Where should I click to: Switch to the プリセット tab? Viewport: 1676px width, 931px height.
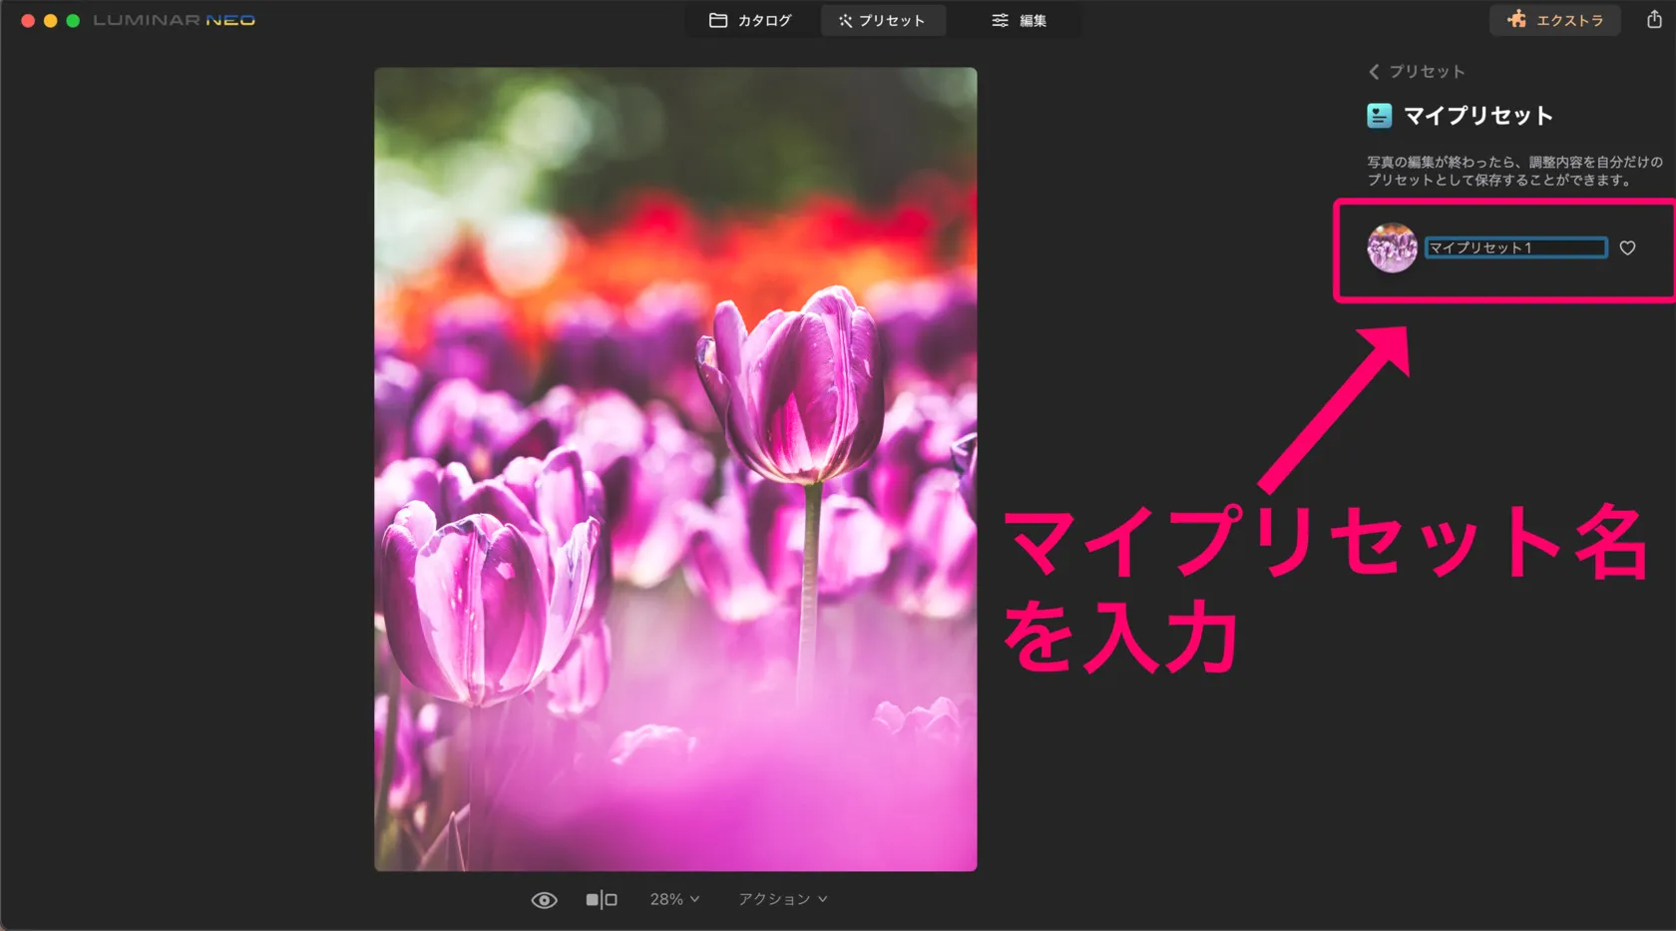[882, 20]
